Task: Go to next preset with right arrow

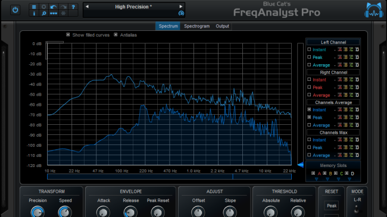Action: (x=180, y=7)
